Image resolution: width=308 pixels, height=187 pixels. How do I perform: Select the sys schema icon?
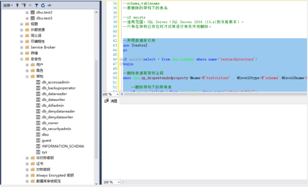tap(38, 152)
